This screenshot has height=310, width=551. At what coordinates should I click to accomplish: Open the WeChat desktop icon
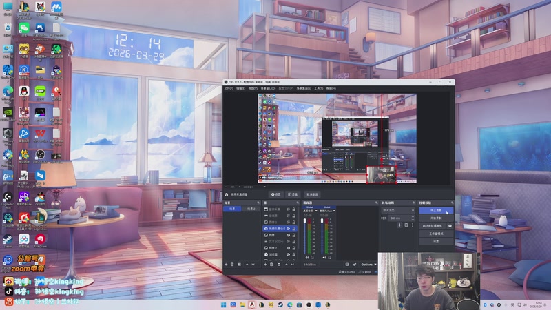tap(24, 28)
